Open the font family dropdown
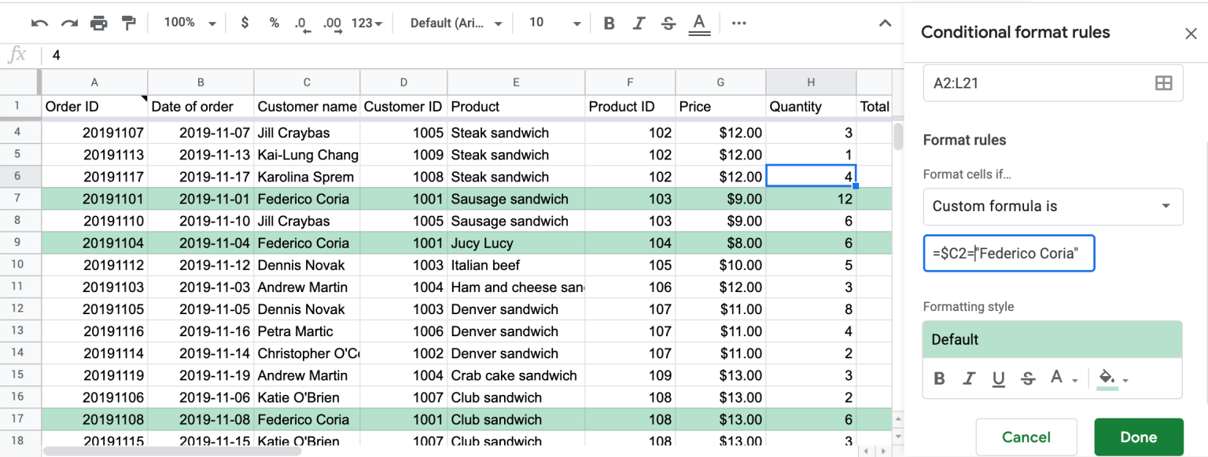Screen dimensions: 1208x457 pyautogui.click(x=454, y=23)
